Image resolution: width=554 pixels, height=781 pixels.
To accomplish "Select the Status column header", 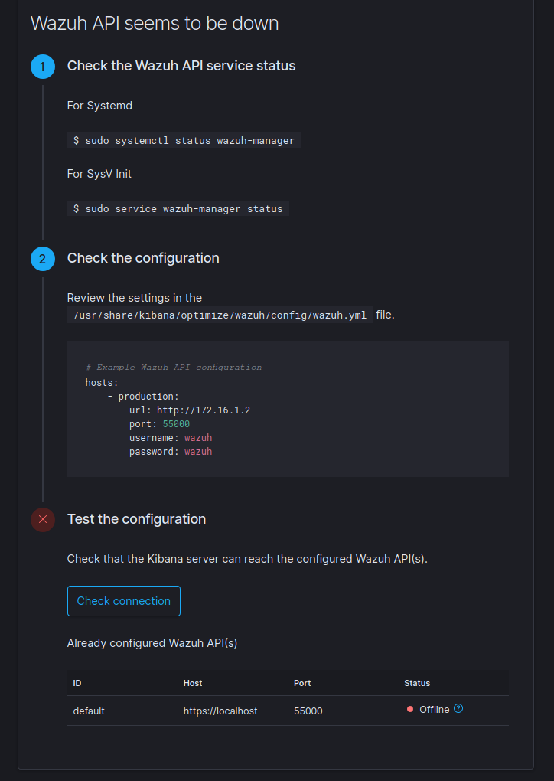I will pyautogui.click(x=417, y=683).
